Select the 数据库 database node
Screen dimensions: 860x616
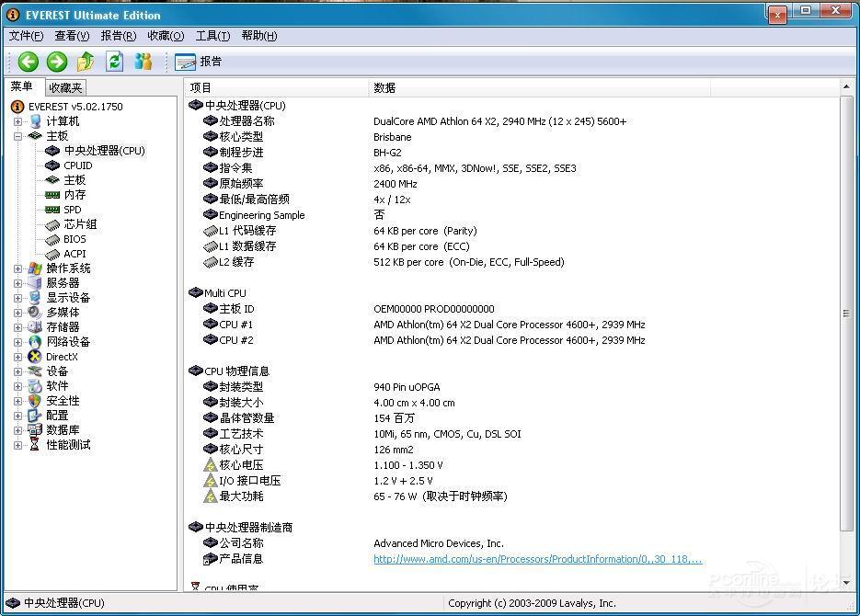[63, 430]
